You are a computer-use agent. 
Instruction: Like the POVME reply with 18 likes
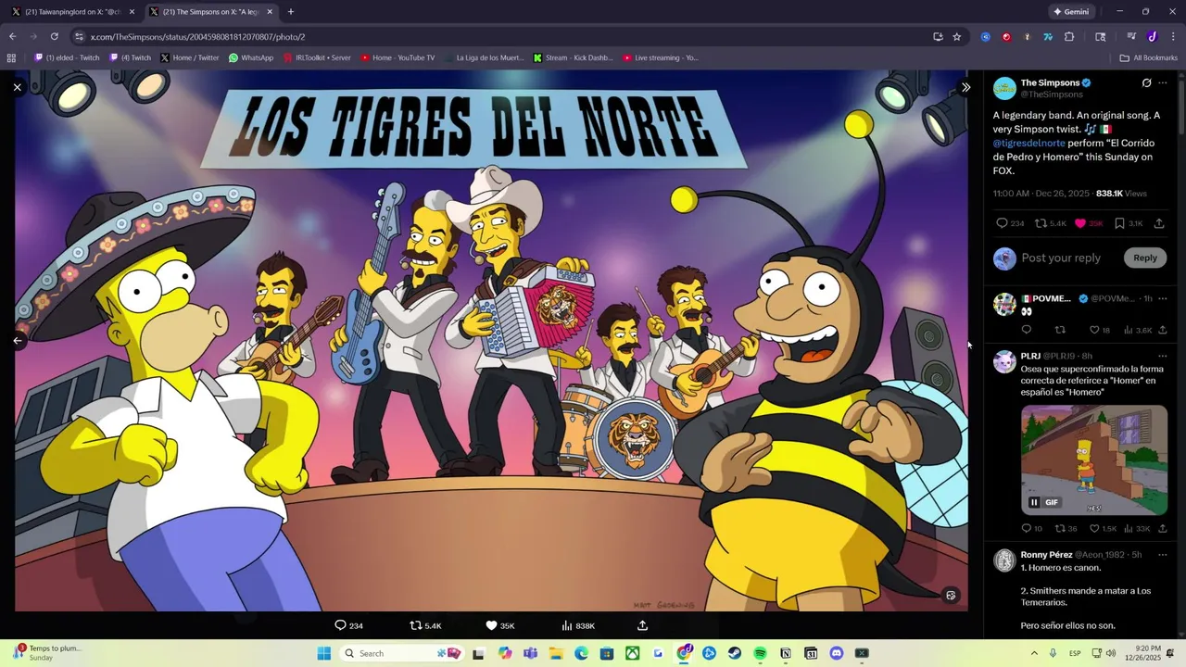1094,330
